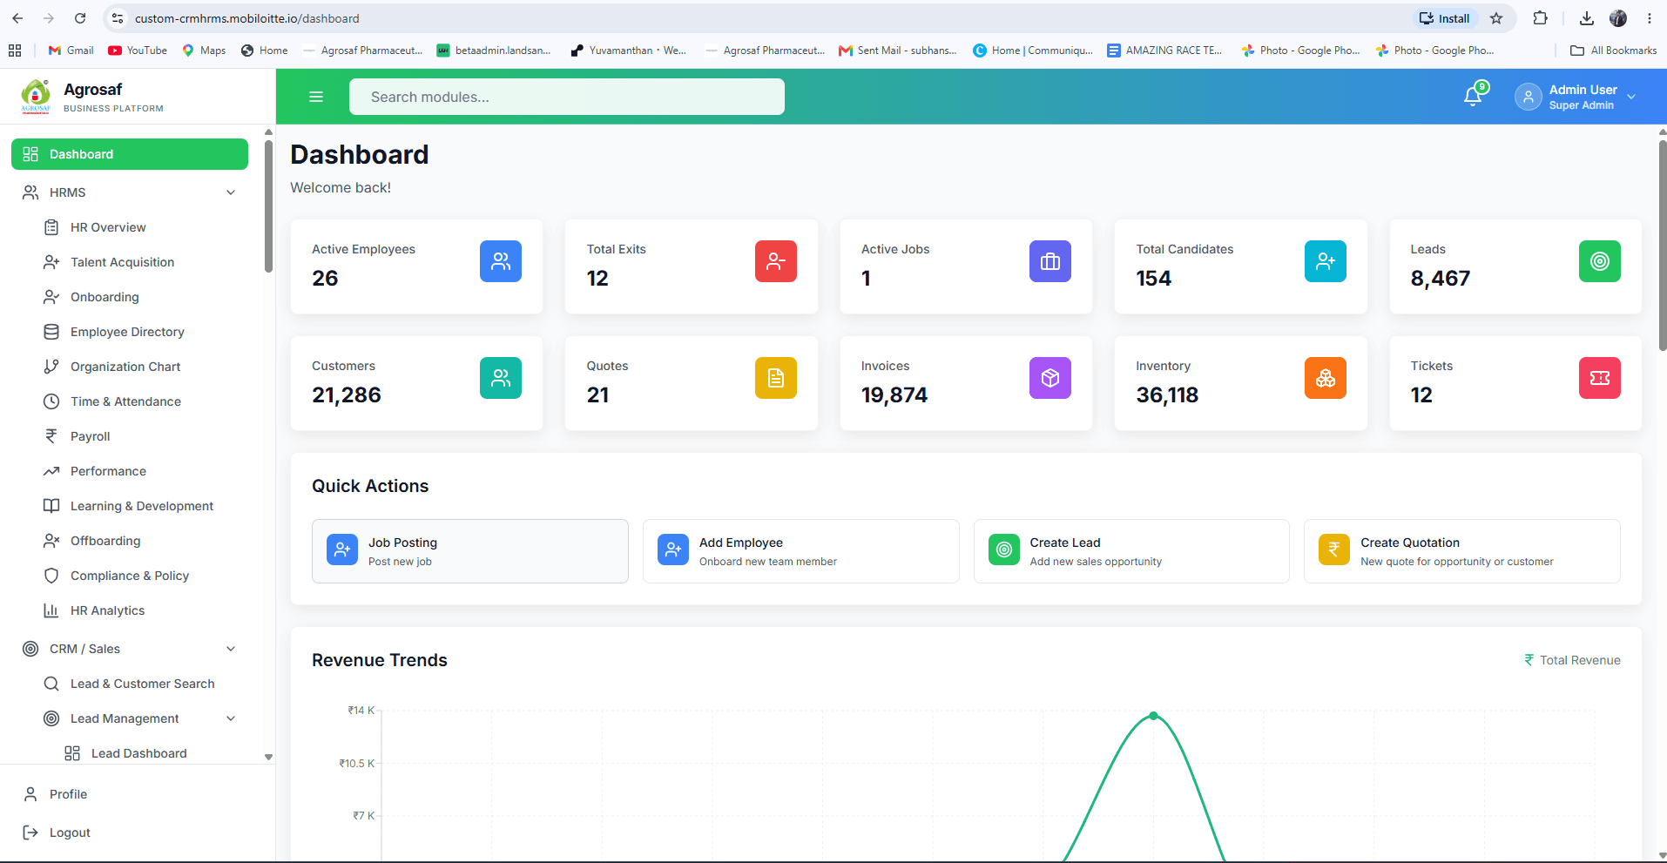This screenshot has width=1667, height=863.
Task: Open Talent Acquisition in sidebar
Action: (x=140, y=262)
